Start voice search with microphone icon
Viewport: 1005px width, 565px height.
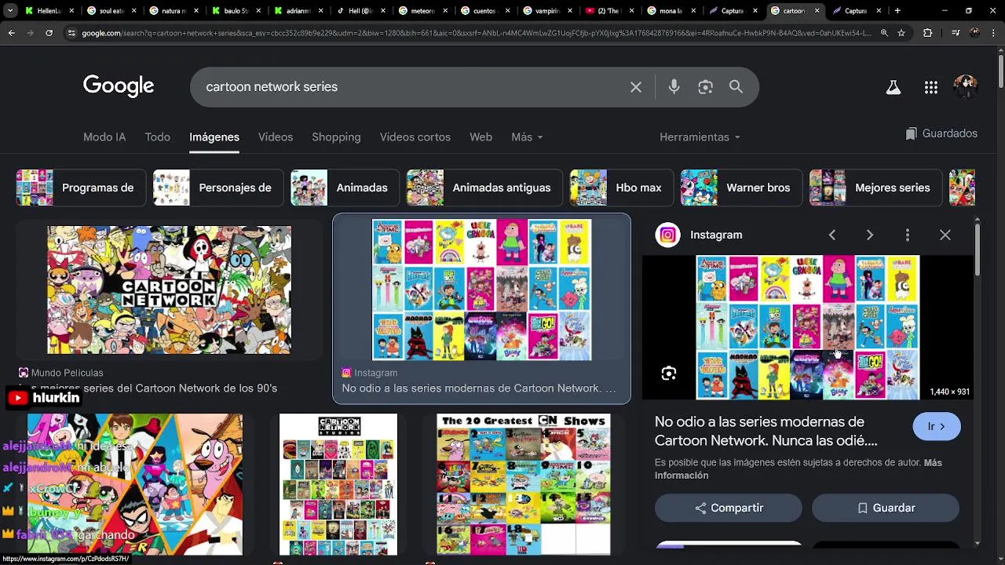point(674,87)
